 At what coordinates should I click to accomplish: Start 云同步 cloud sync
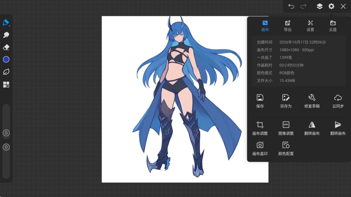(338, 101)
